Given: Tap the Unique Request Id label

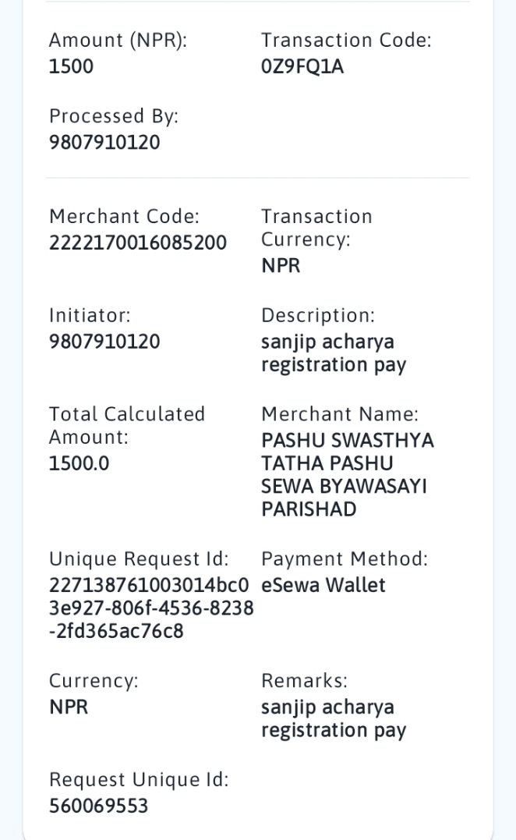Looking at the screenshot, I should click(x=139, y=558).
